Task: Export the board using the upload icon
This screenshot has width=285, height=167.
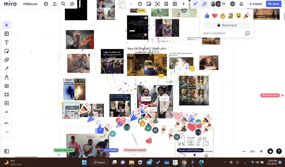Action: tap(55, 4)
